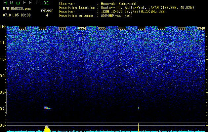Click the tall yellow spike at 0337
This screenshot has height=132, width=208.
138,127
